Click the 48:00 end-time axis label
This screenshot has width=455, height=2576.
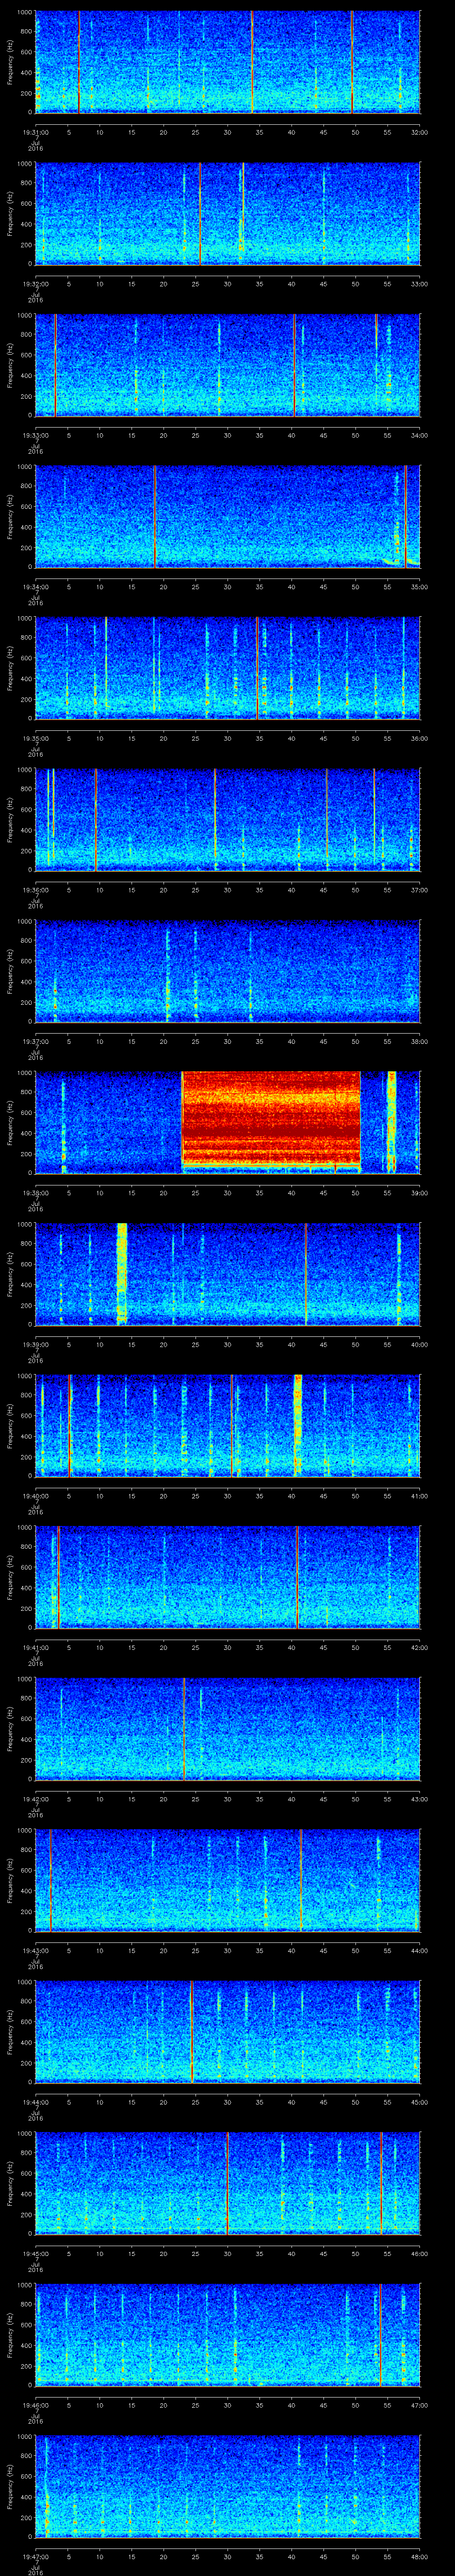click(419, 2556)
